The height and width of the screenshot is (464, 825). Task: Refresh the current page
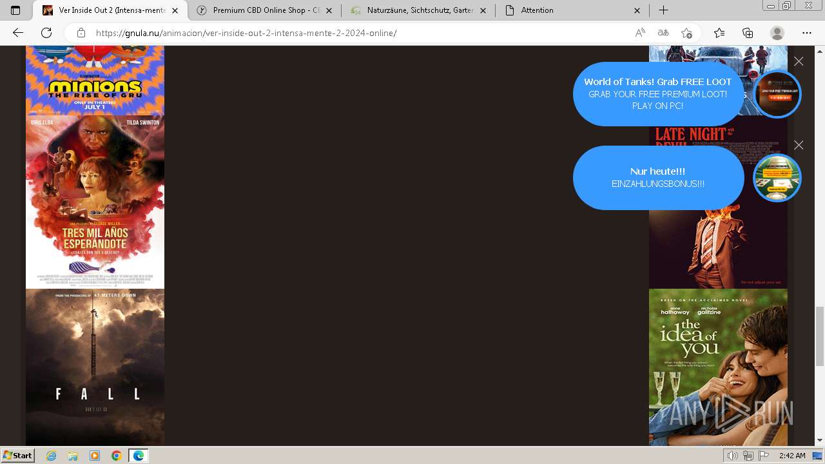(x=46, y=33)
